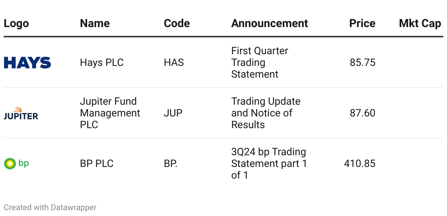Screen dimensions: 447x216
Task: Open Trading Update and Notice of Results
Action: pos(266,113)
